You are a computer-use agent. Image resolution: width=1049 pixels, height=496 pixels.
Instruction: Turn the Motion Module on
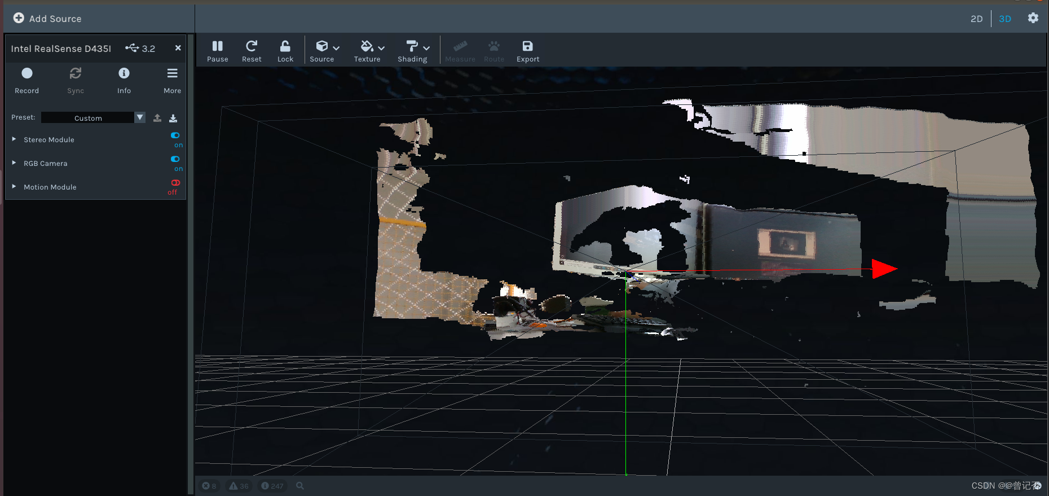pyautogui.click(x=175, y=183)
